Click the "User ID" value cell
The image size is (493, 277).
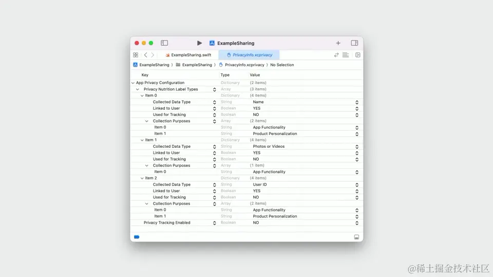point(260,184)
